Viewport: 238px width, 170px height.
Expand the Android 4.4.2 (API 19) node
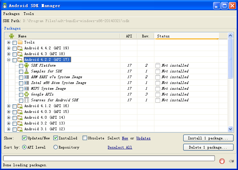(8, 48)
